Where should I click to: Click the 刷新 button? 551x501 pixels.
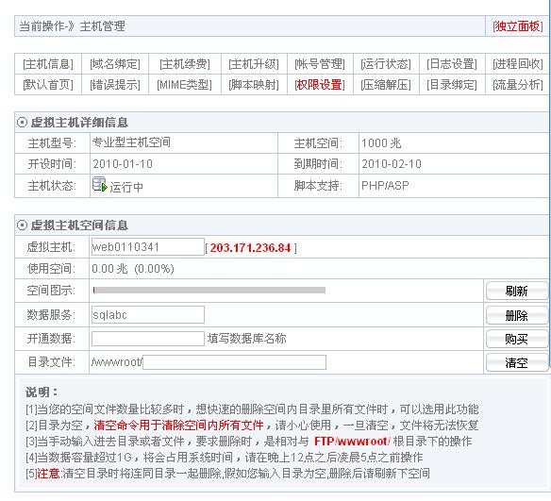(517, 291)
